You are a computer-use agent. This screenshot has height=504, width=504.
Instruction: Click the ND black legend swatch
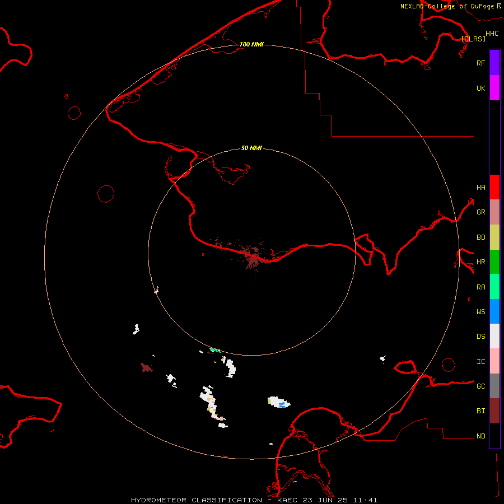coord(494,436)
